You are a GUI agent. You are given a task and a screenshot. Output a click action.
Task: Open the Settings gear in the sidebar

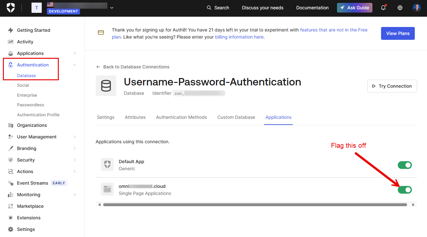point(11,229)
